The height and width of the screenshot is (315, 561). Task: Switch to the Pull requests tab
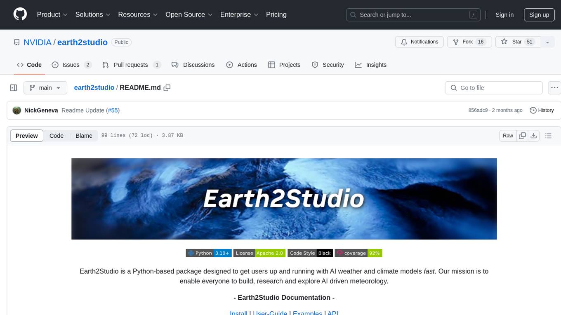pyautogui.click(x=131, y=65)
